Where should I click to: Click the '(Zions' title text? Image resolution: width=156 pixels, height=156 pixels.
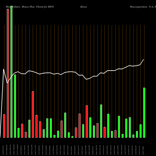(x=83, y=7)
